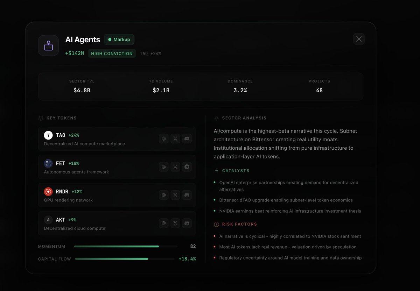Click the SECTOR ANALYSIS section heading
The width and height of the screenshot is (420, 291).
point(244,118)
